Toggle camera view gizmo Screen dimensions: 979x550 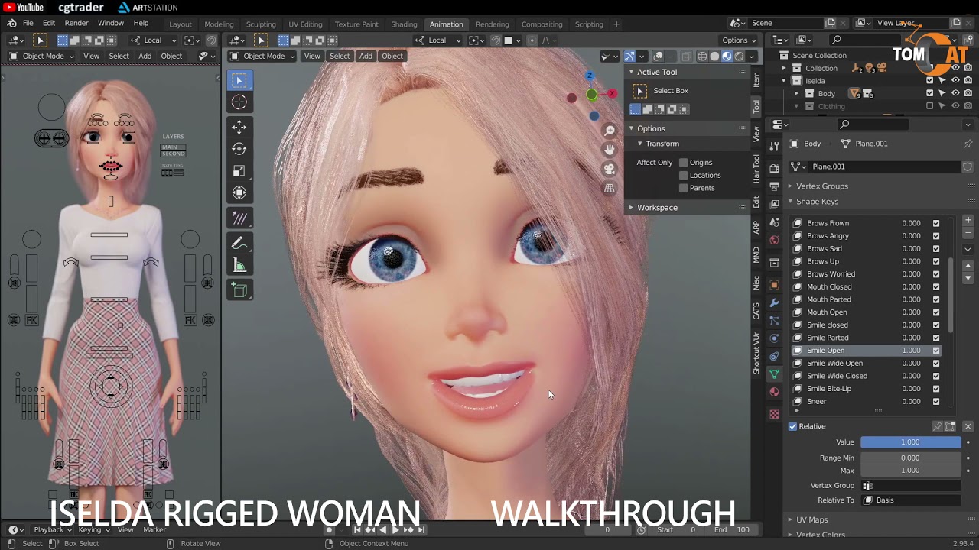(x=610, y=169)
